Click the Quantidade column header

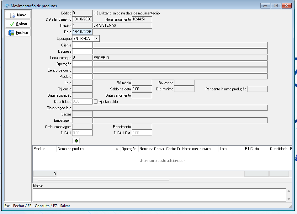coord(278,149)
